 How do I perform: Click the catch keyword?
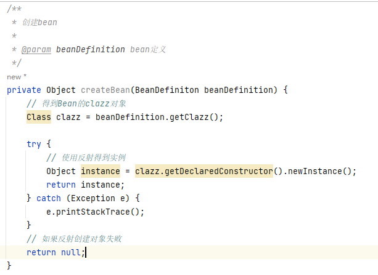pos(49,198)
